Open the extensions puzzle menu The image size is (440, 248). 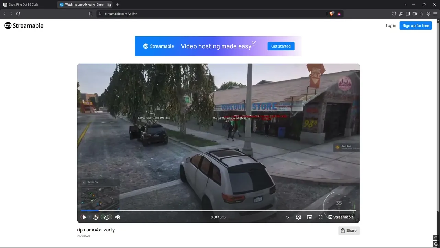pos(394,14)
